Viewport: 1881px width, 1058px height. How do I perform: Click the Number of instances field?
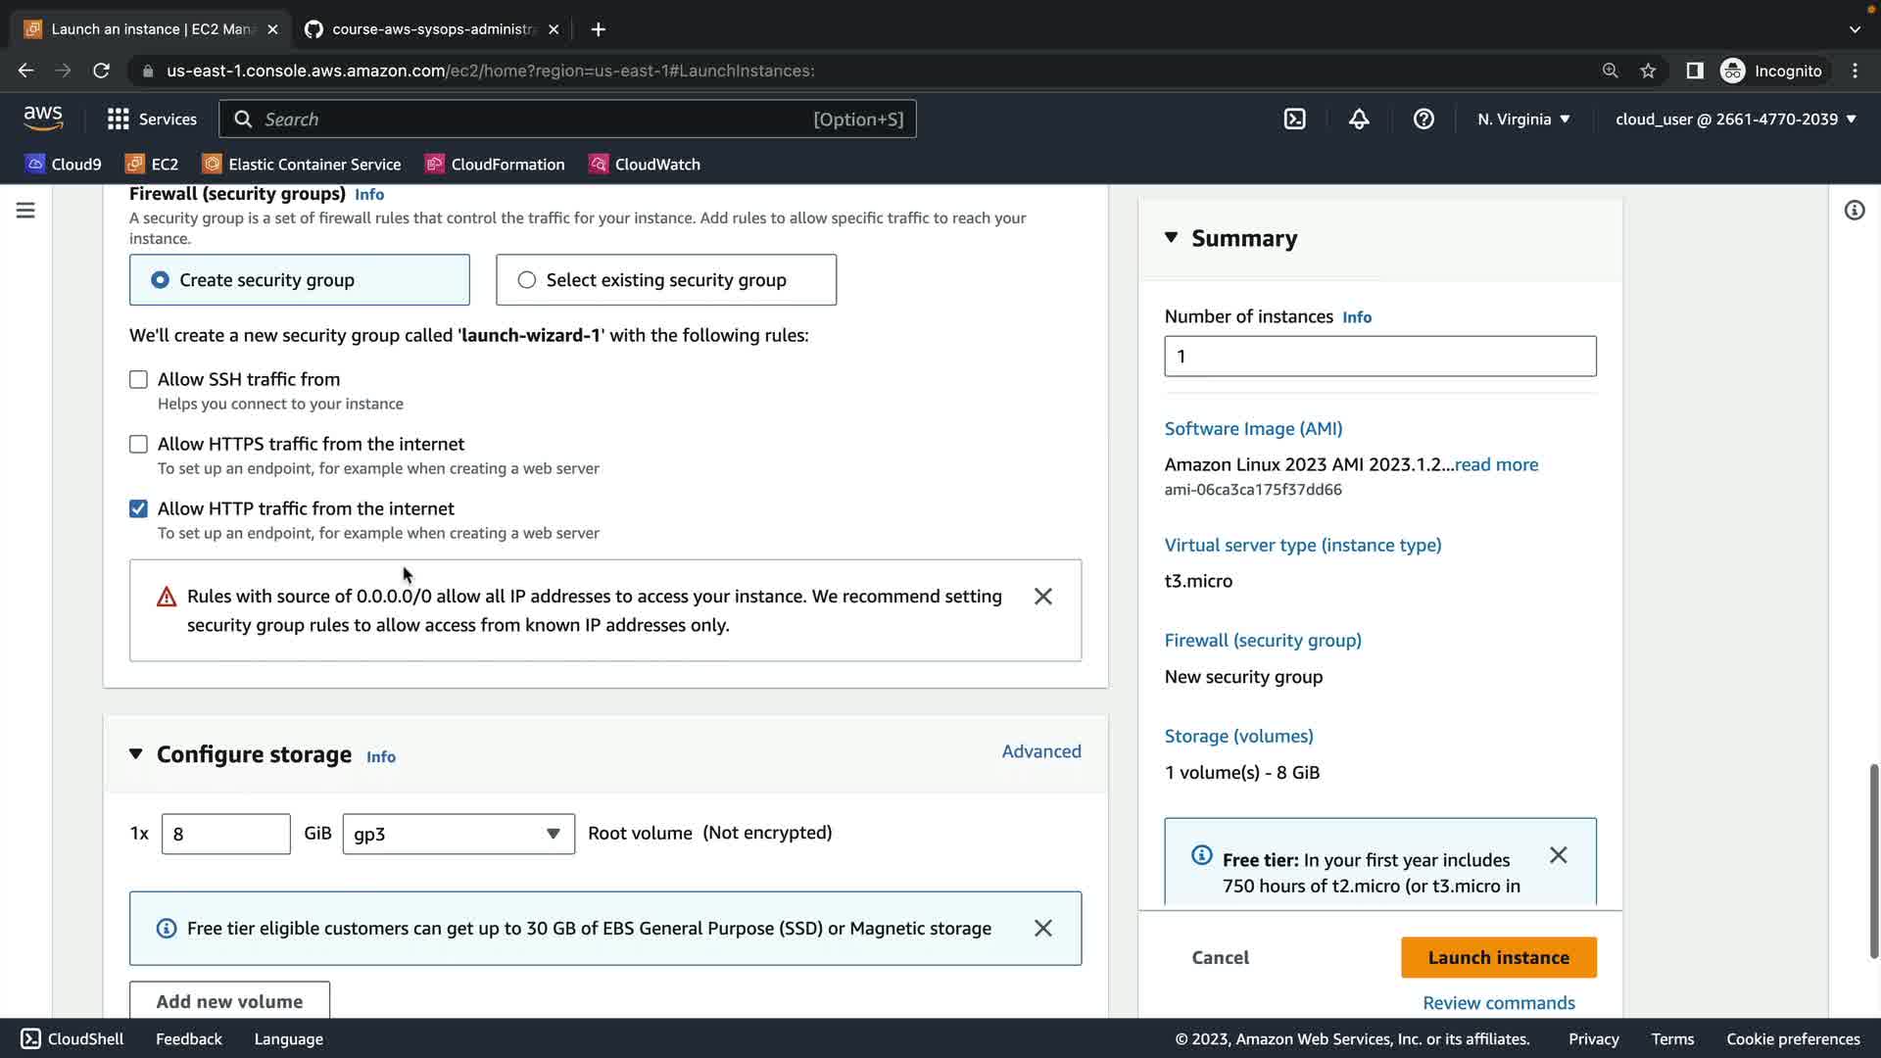point(1379,357)
